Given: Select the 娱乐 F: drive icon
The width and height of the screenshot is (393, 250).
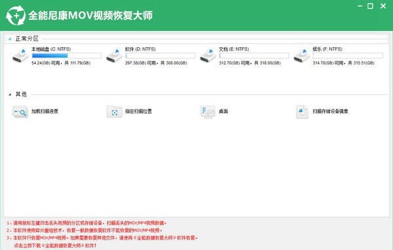Looking at the screenshot, I should pyautogui.click(x=302, y=56).
